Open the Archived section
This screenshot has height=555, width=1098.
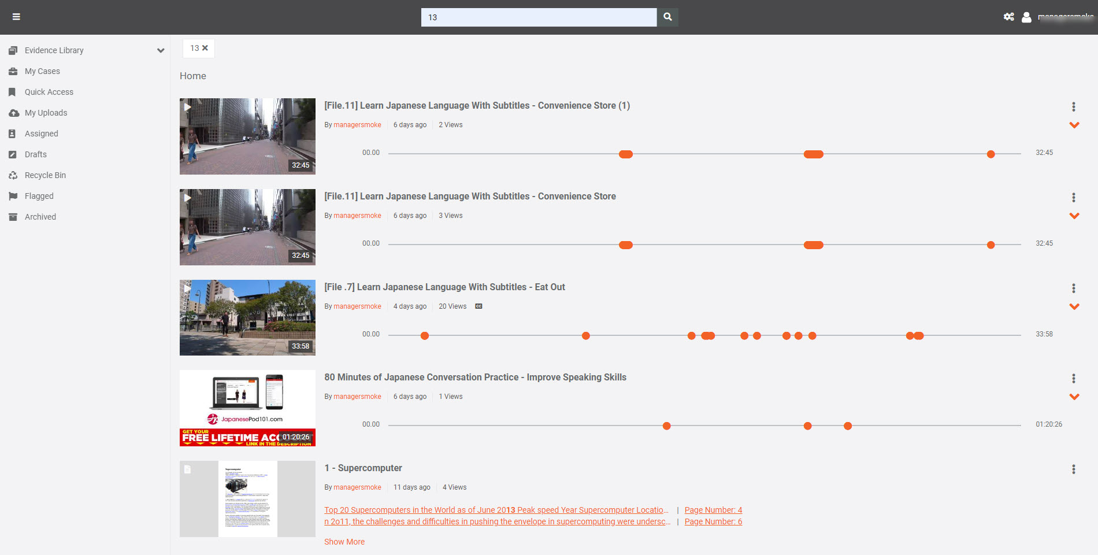tap(40, 217)
